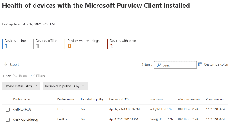Click the Filters funnel icon
This screenshot has height=124, width=233.
(x=32, y=76)
